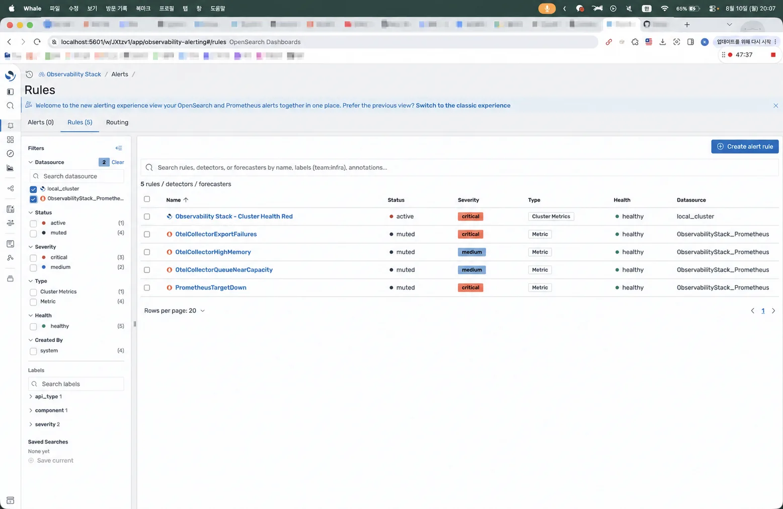Screen dimensions: 783x509
Task: Check the medium severity filter
Action: coord(33,268)
